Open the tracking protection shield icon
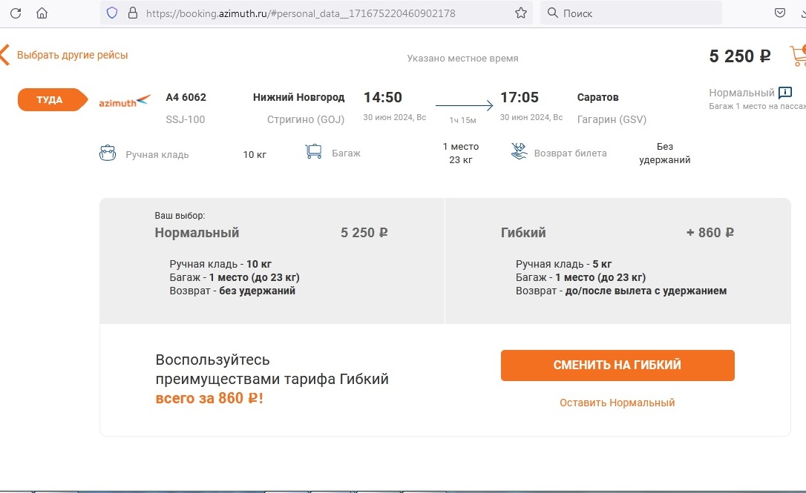Viewport: 806px width, 493px height. (112, 13)
